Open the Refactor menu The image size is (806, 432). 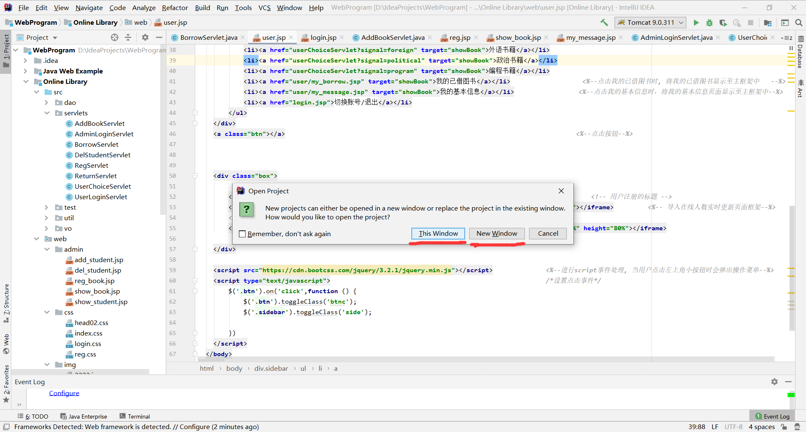click(175, 8)
